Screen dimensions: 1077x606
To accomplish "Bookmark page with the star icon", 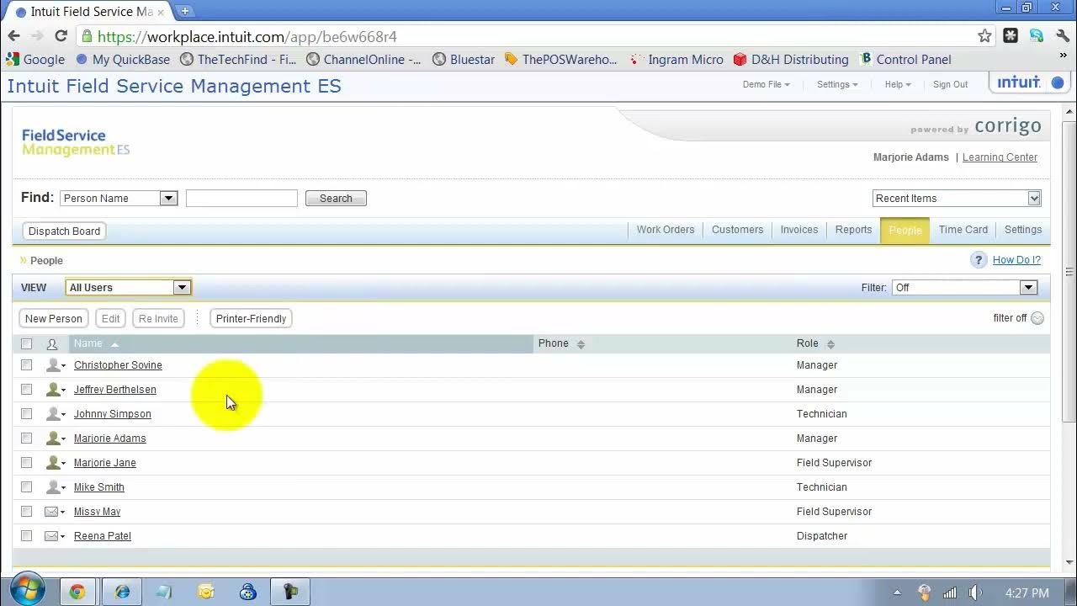I will (984, 36).
